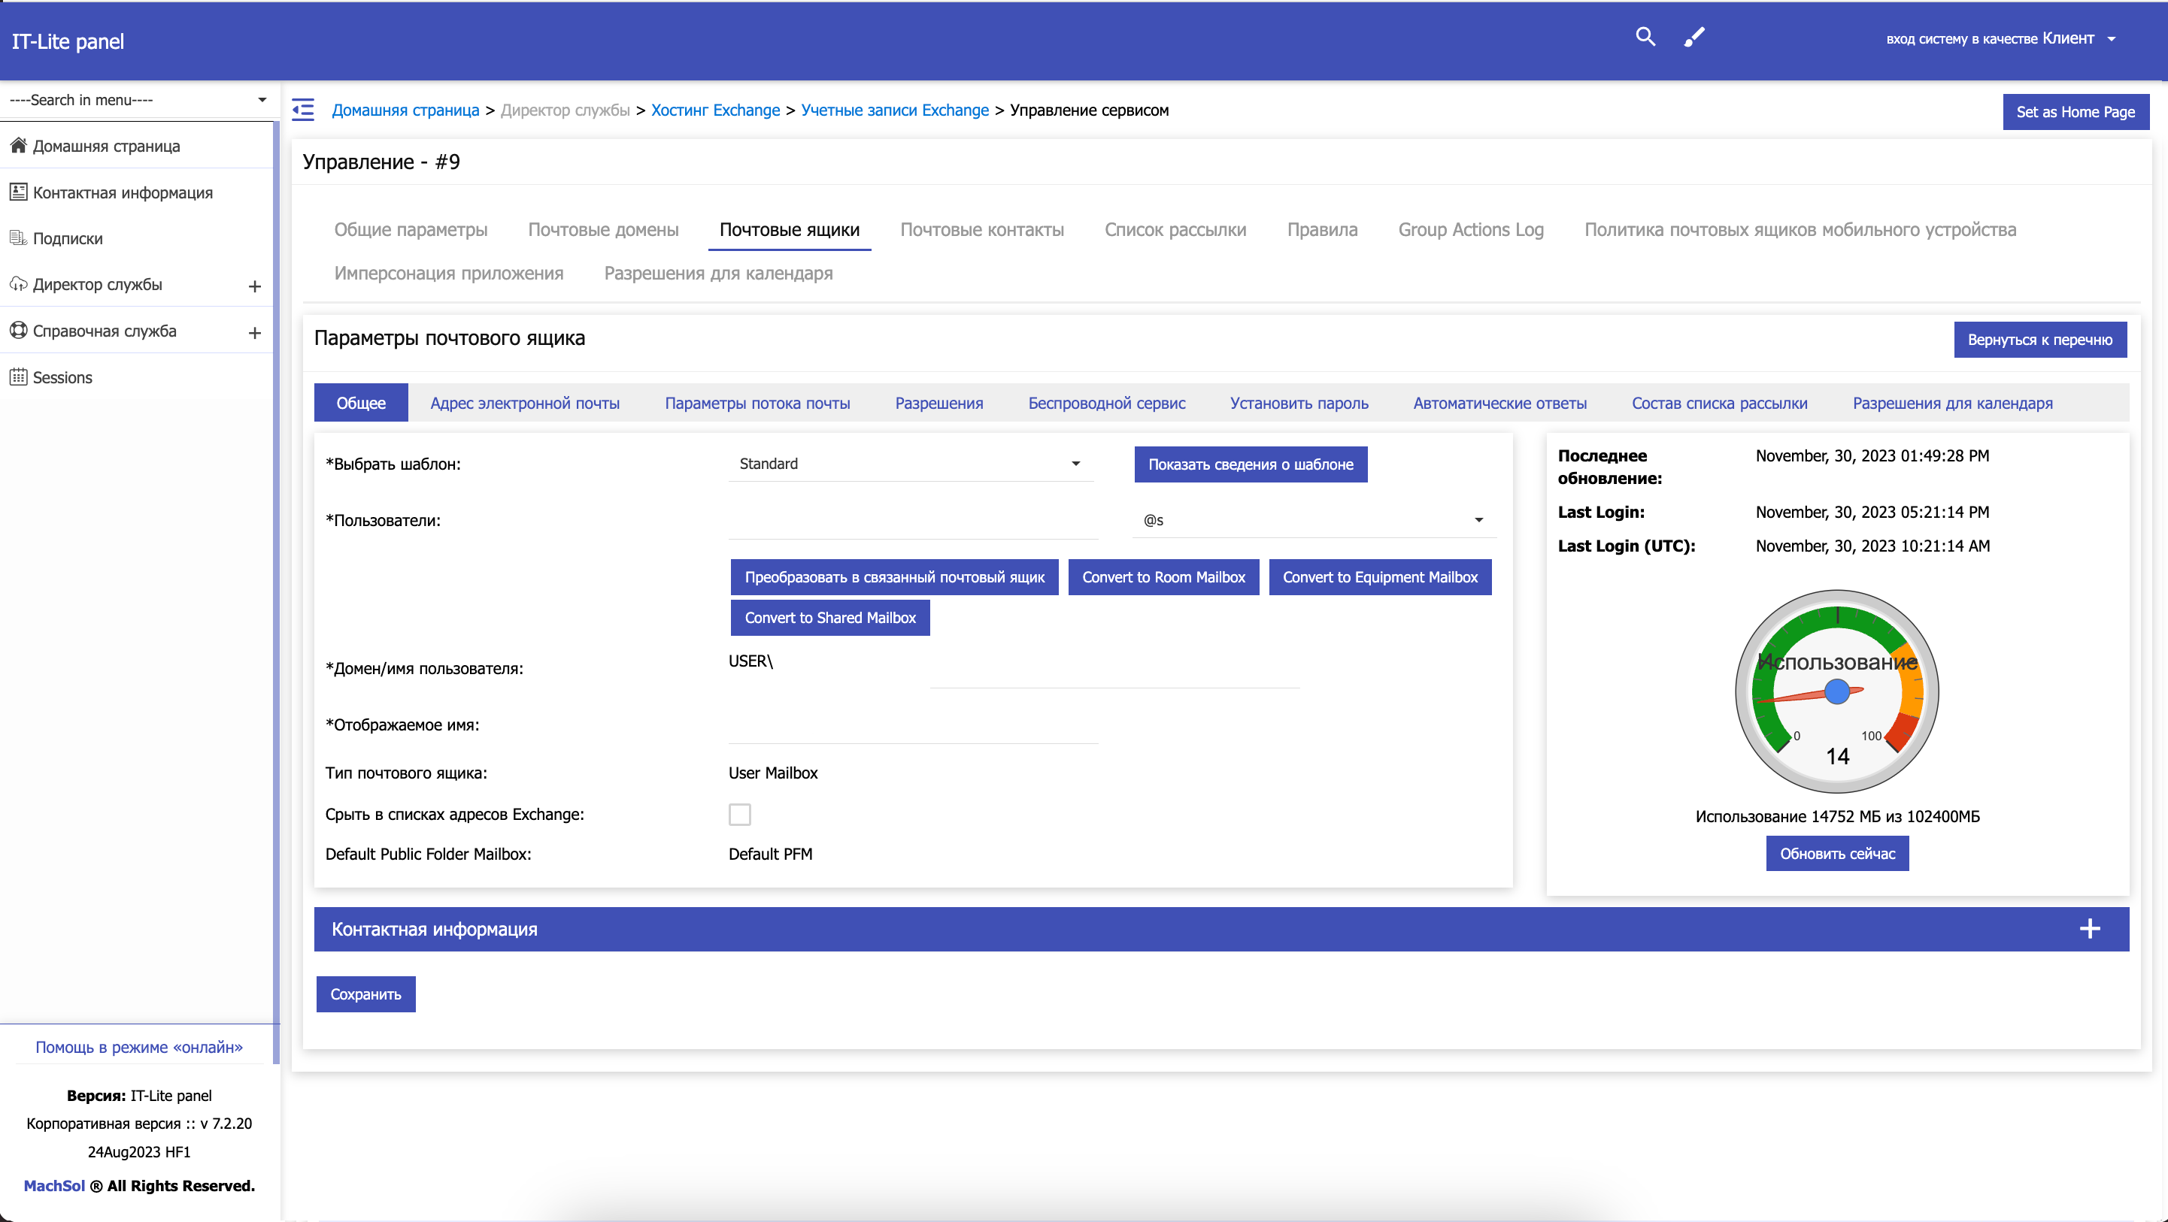This screenshot has height=1222, width=2168.
Task: Open the Беспроводной сервис sub-tab
Action: click(1107, 403)
